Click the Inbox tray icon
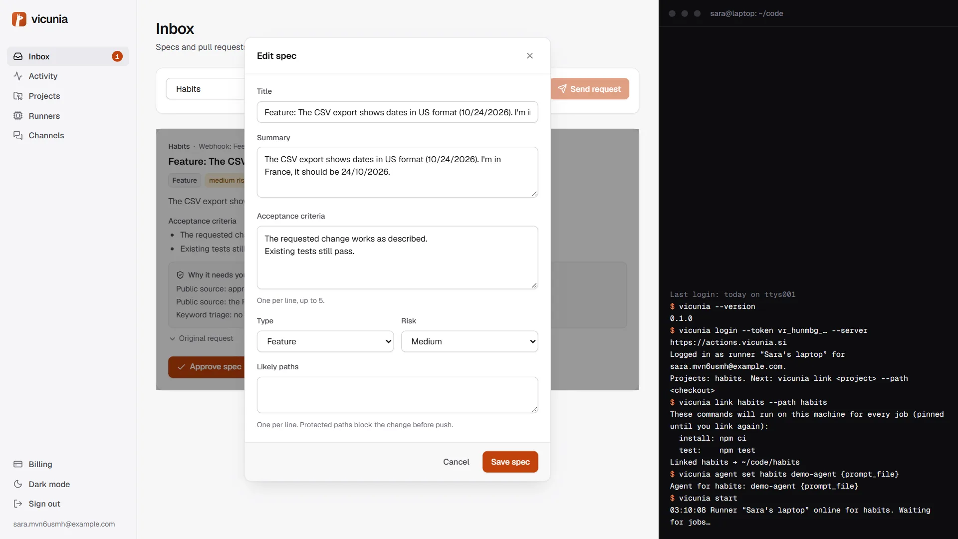The image size is (958, 539). click(x=18, y=56)
